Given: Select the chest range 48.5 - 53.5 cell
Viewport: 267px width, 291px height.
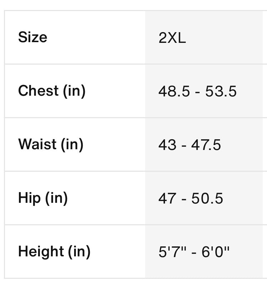Looking at the screenshot, I should tap(197, 92).
